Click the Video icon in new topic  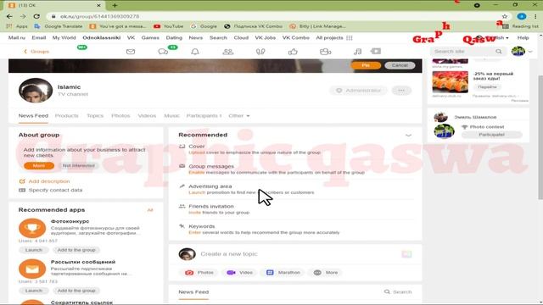pos(231,273)
